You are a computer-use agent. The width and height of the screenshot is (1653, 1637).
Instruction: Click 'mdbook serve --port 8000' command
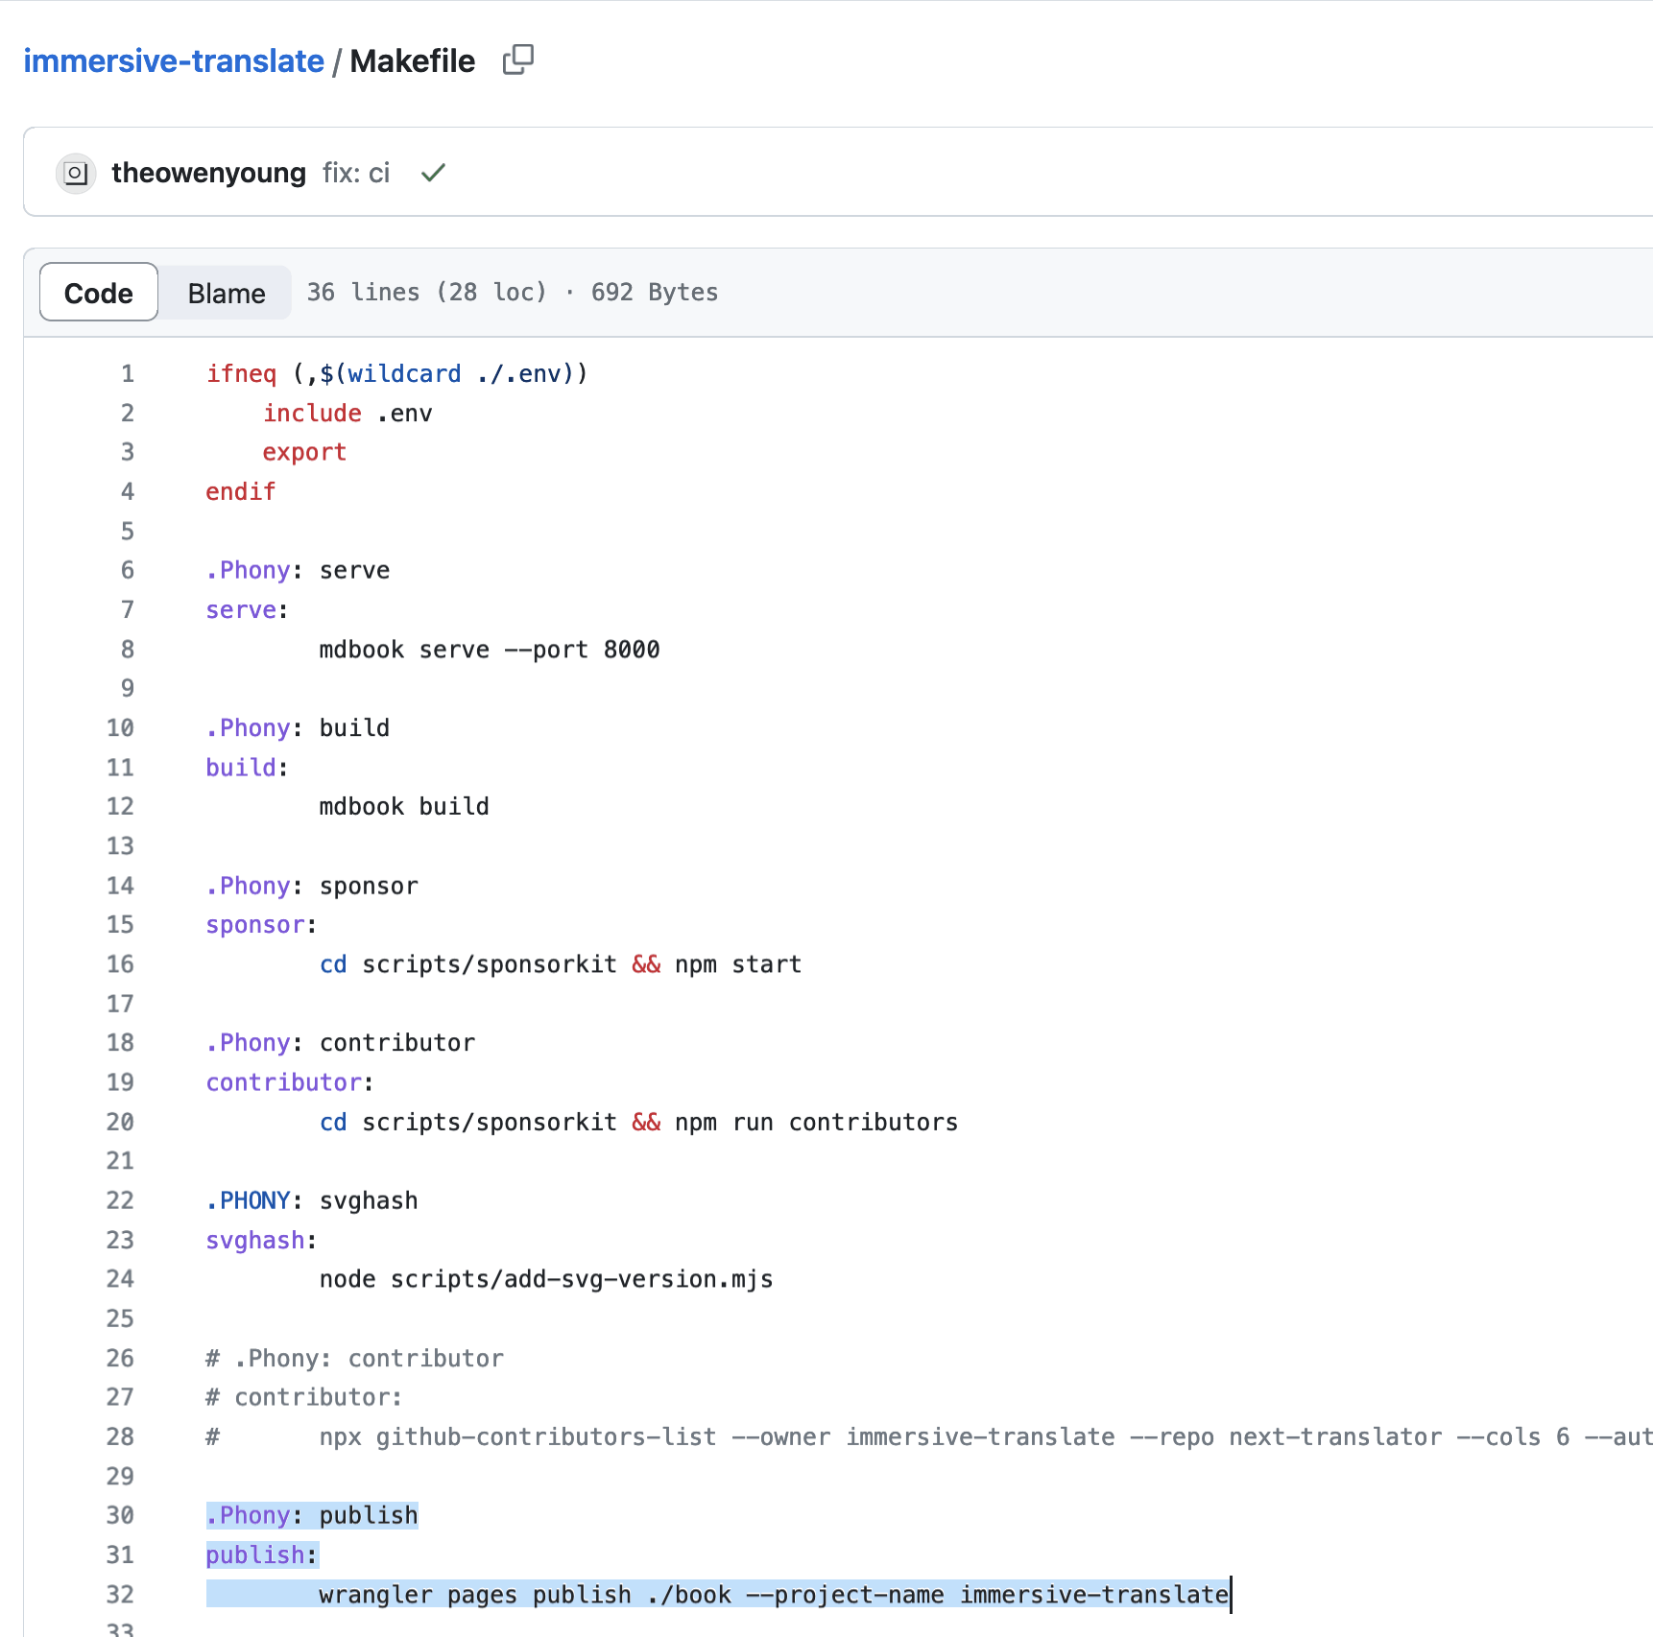490,650
